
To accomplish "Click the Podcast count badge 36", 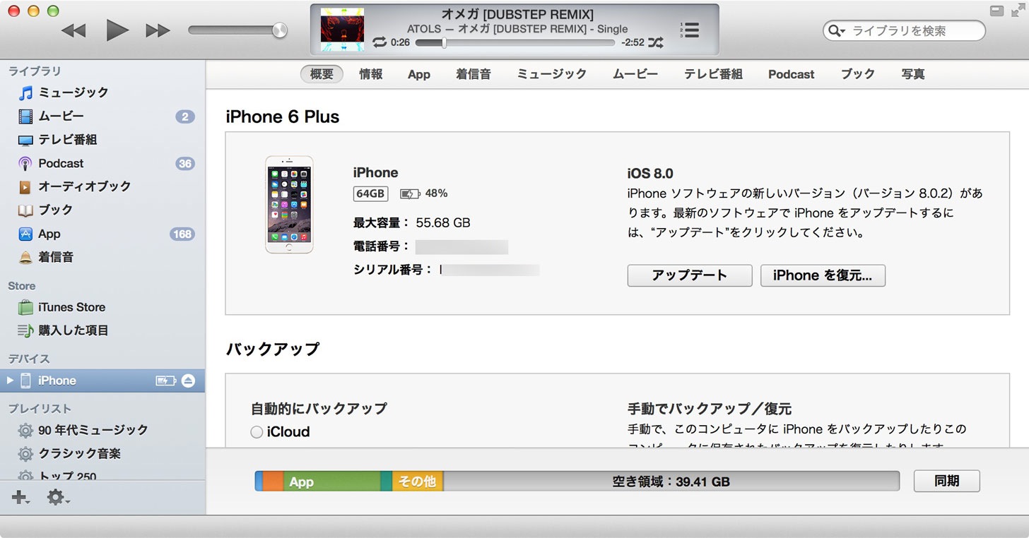I will 185,164.
